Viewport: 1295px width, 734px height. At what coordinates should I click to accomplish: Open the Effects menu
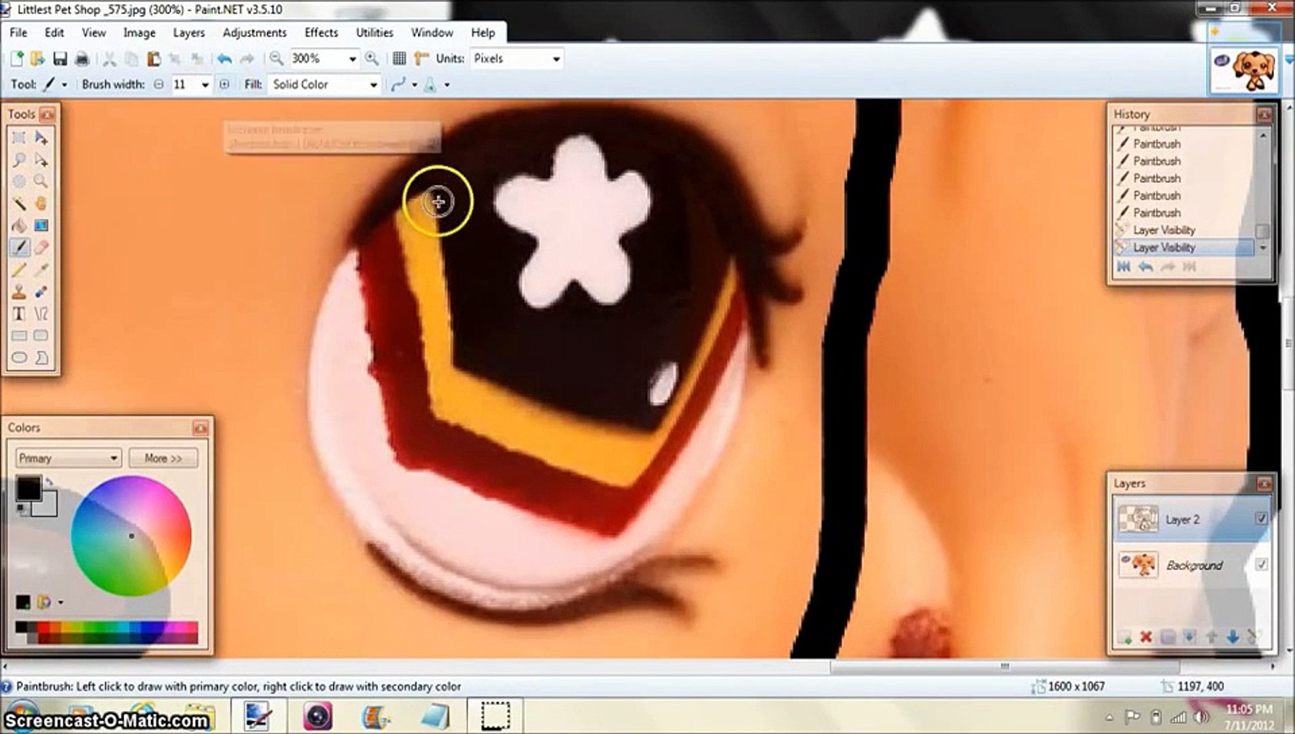321,33
